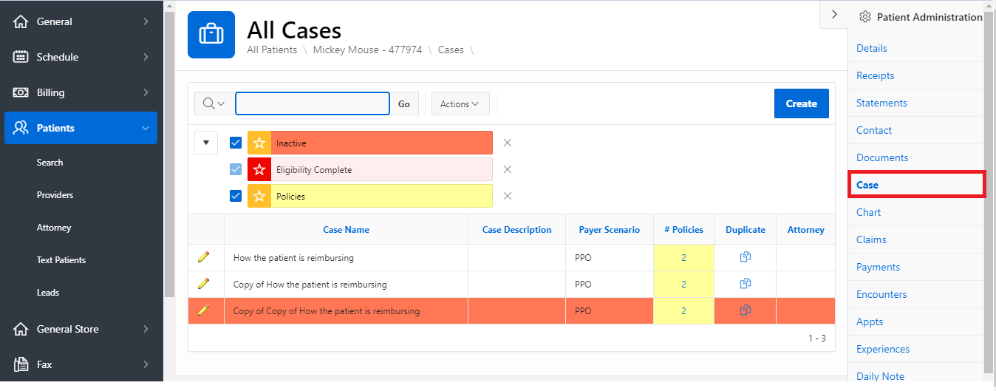Open Encounters in right panel
This screenshot has width=996, height=391.
coord(881,294)
